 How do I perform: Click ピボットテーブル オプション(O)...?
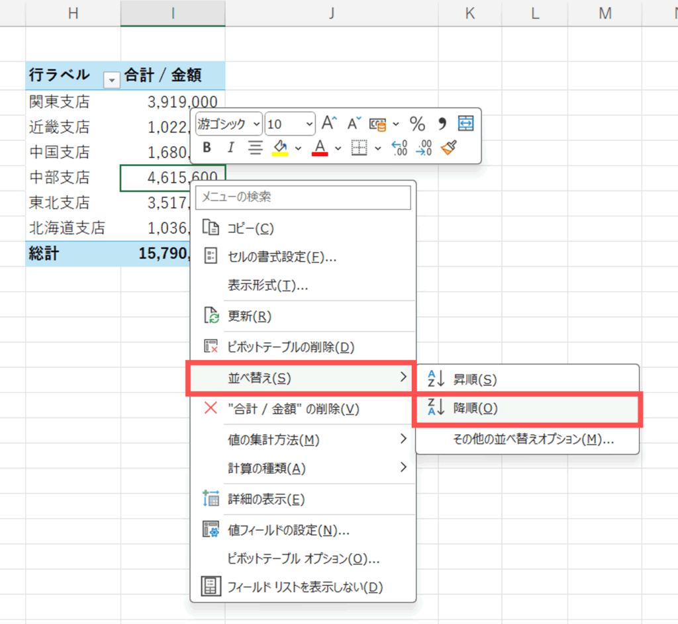[303, 558]
